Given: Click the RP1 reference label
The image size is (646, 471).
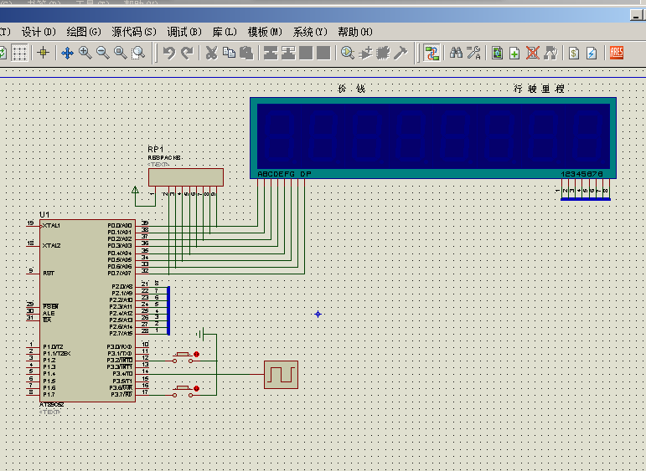Looking at the screenshot, I should click(x=156, y=149).
